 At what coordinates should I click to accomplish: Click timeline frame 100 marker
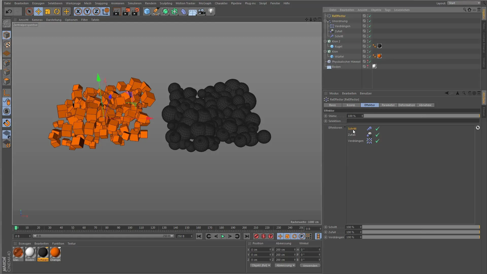[x=130, y=228]
